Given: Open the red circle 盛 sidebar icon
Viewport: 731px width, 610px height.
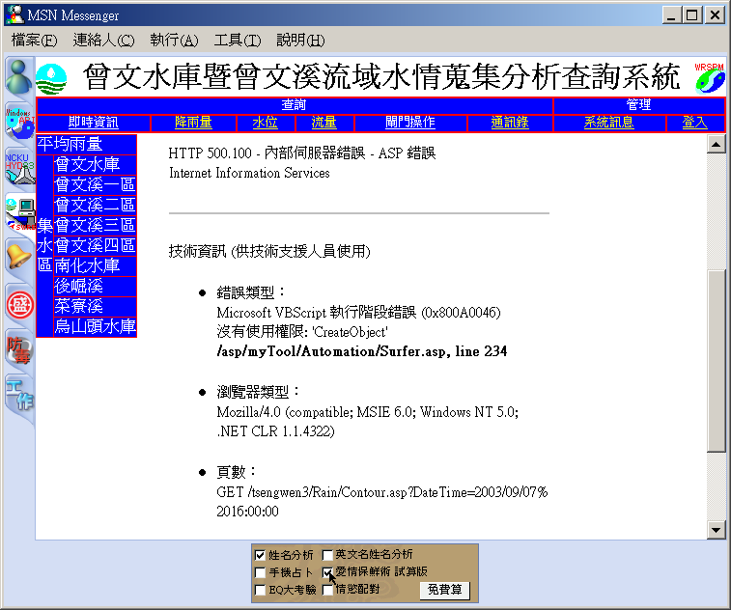Looking at the screenshot, I should pyautogui.click(x=20, y=306).
